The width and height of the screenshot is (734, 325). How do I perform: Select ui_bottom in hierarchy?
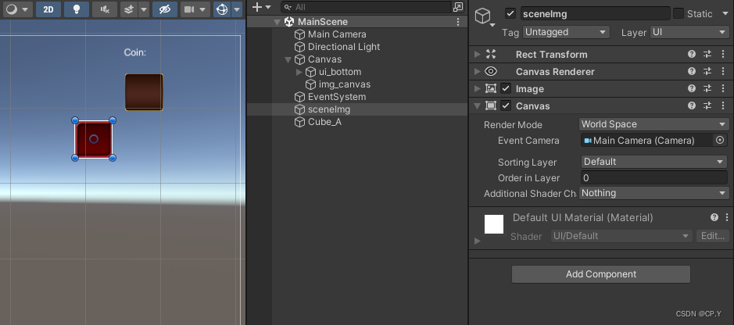point(340,72)
